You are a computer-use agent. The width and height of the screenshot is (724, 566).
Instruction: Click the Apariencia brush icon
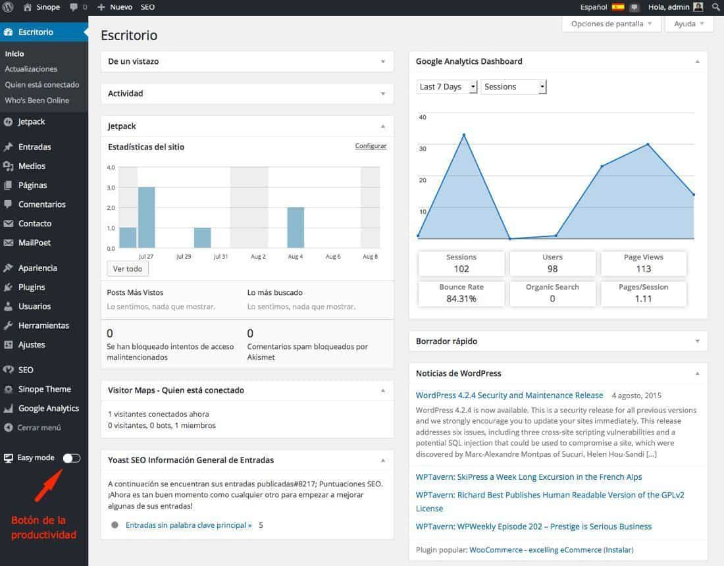click(8, 268)
